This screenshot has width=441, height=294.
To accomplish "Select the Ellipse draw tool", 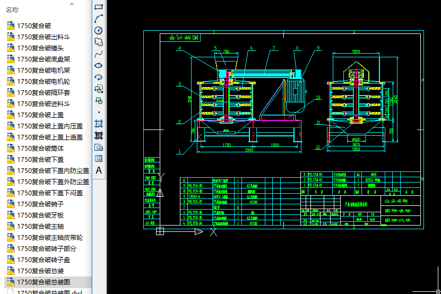I will click(99, 65).
